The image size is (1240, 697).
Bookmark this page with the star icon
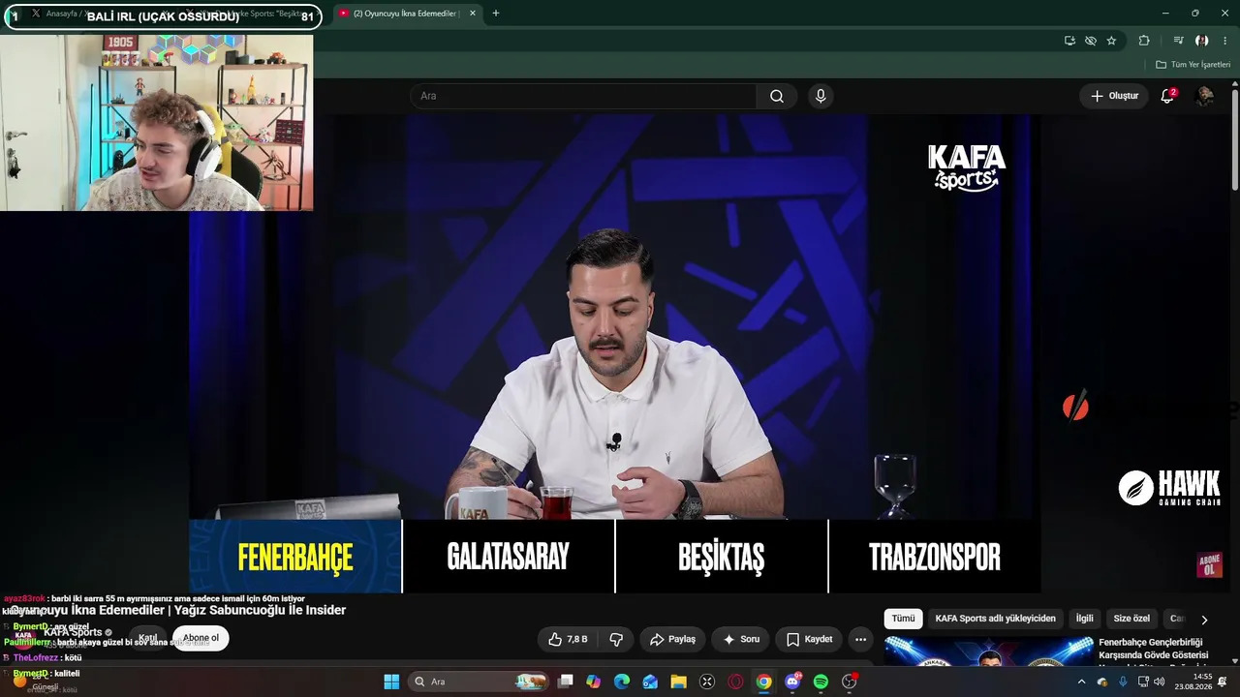point(1111,41)
